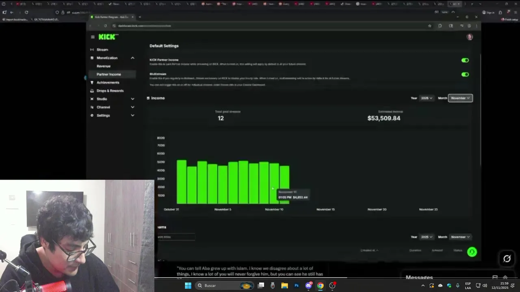The image size is (520, 292).
Task: Toggle the KICK Partner Income switch
Action: tap(465, 60)
